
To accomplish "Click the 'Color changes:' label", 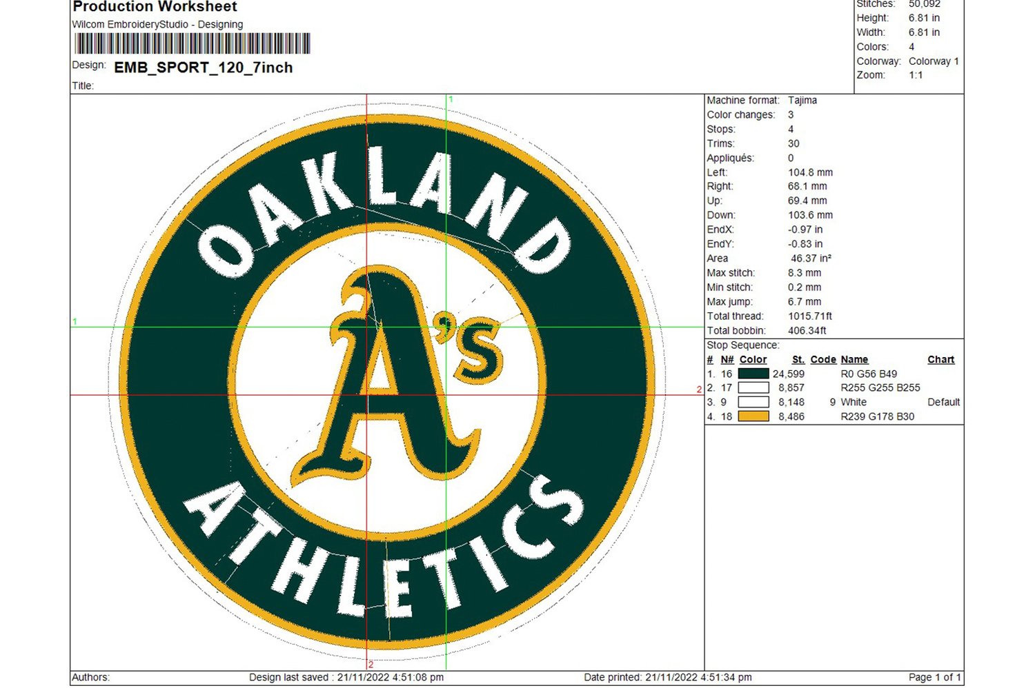I will 741,114.
